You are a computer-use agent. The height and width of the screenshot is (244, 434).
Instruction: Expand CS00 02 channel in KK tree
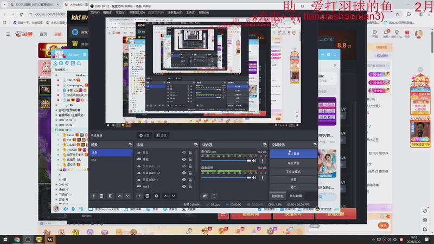[56, 184]
